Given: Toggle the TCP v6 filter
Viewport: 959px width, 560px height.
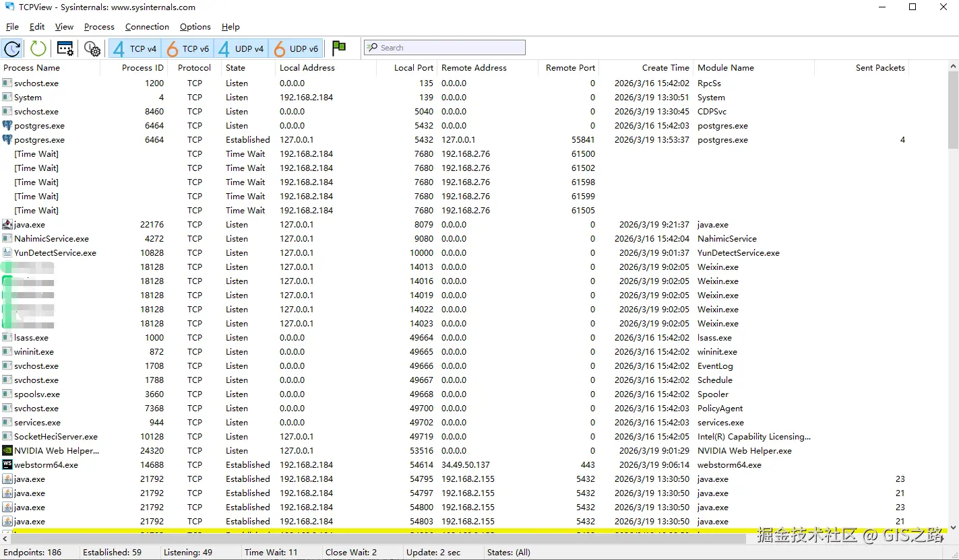Looking at the screenshot, I should point(189,48).
